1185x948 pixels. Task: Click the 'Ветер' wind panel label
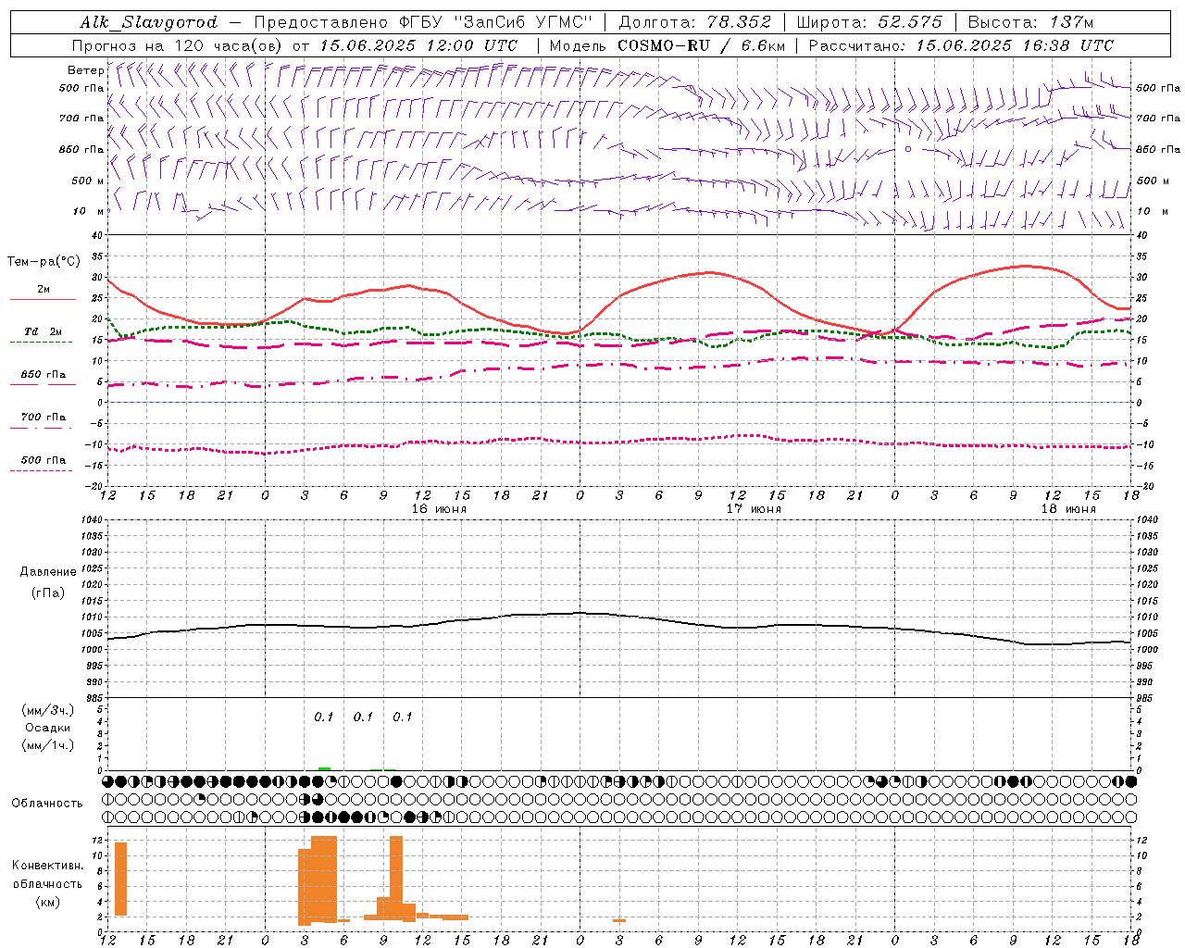85,70
